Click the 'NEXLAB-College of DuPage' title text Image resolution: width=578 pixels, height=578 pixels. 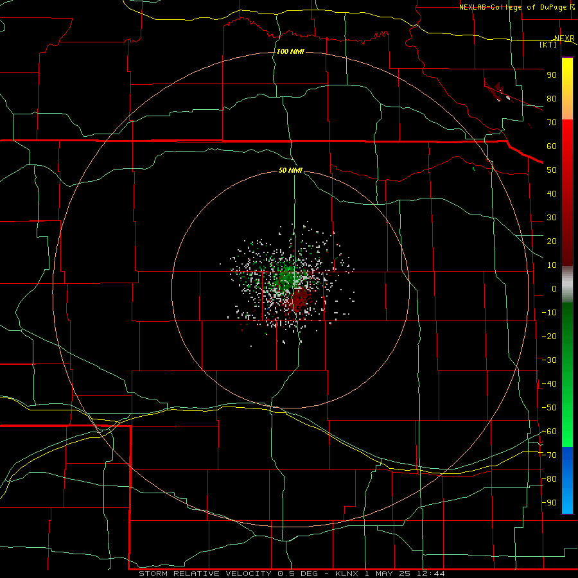(x=514, y=7)
